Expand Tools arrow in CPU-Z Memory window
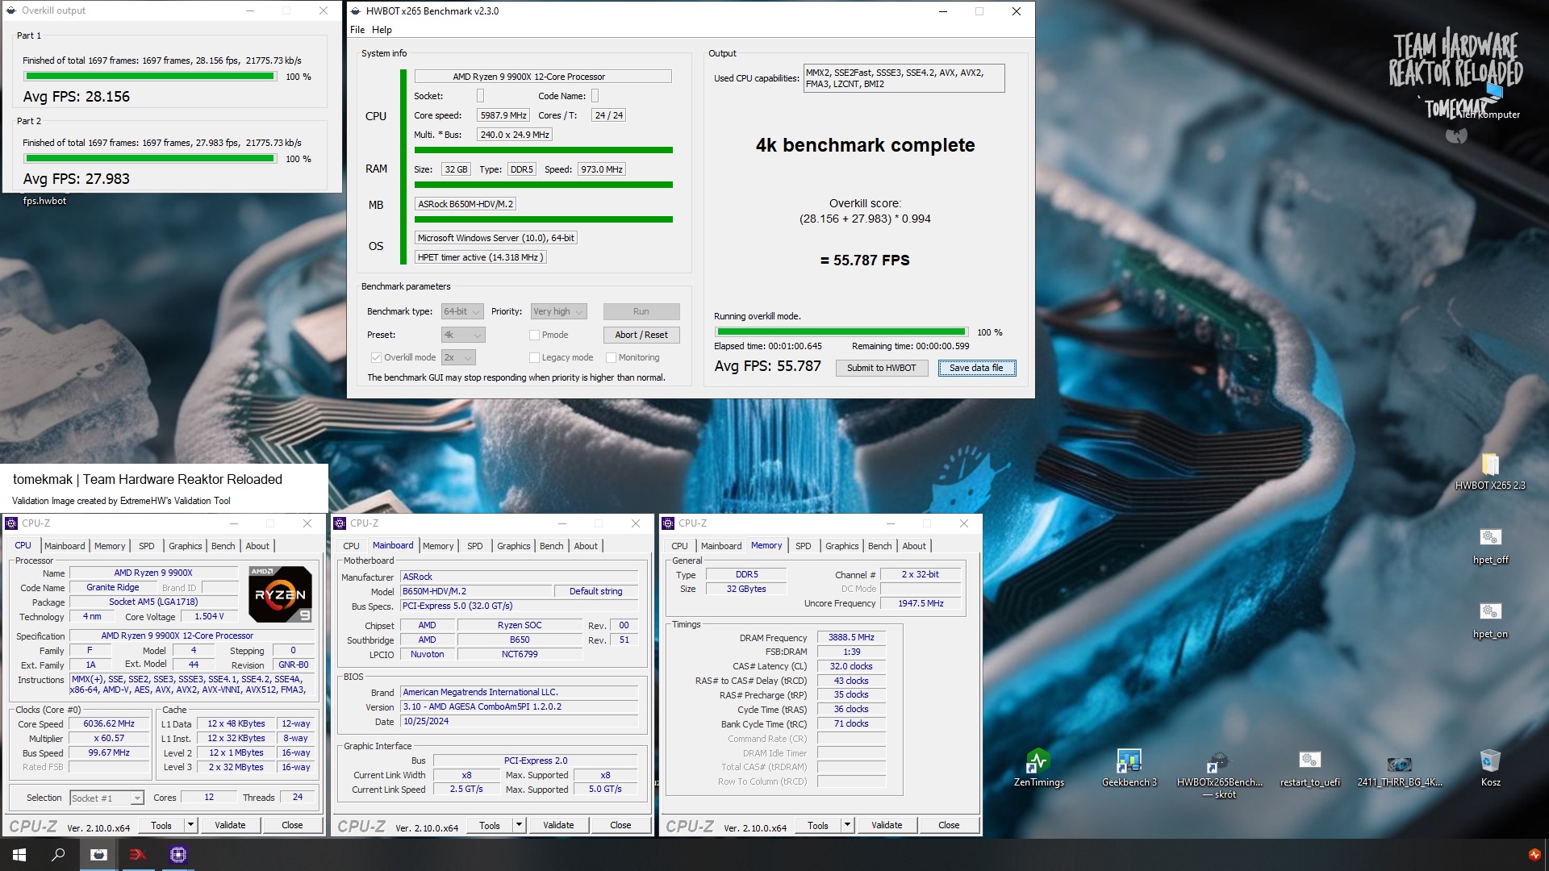The width and height of the screenshot is (1549, 871). click(847, 825)
